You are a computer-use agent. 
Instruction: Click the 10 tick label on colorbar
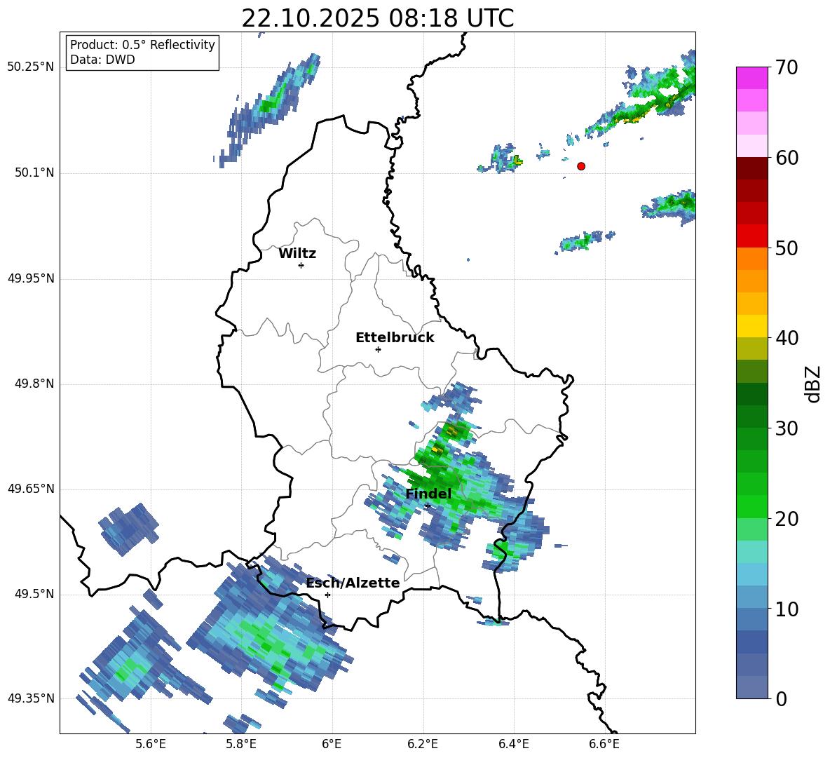click(787, 609)
